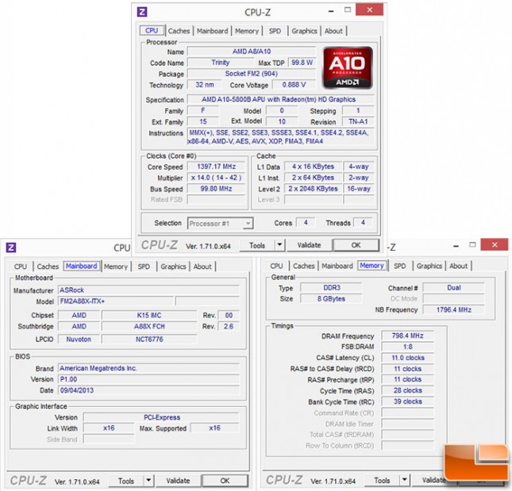Viewport: 512px width, 491px height.
Task: Click the Multiplier value x 14.0 ( 14 - 42 )
Action: (x=216, y=178)
